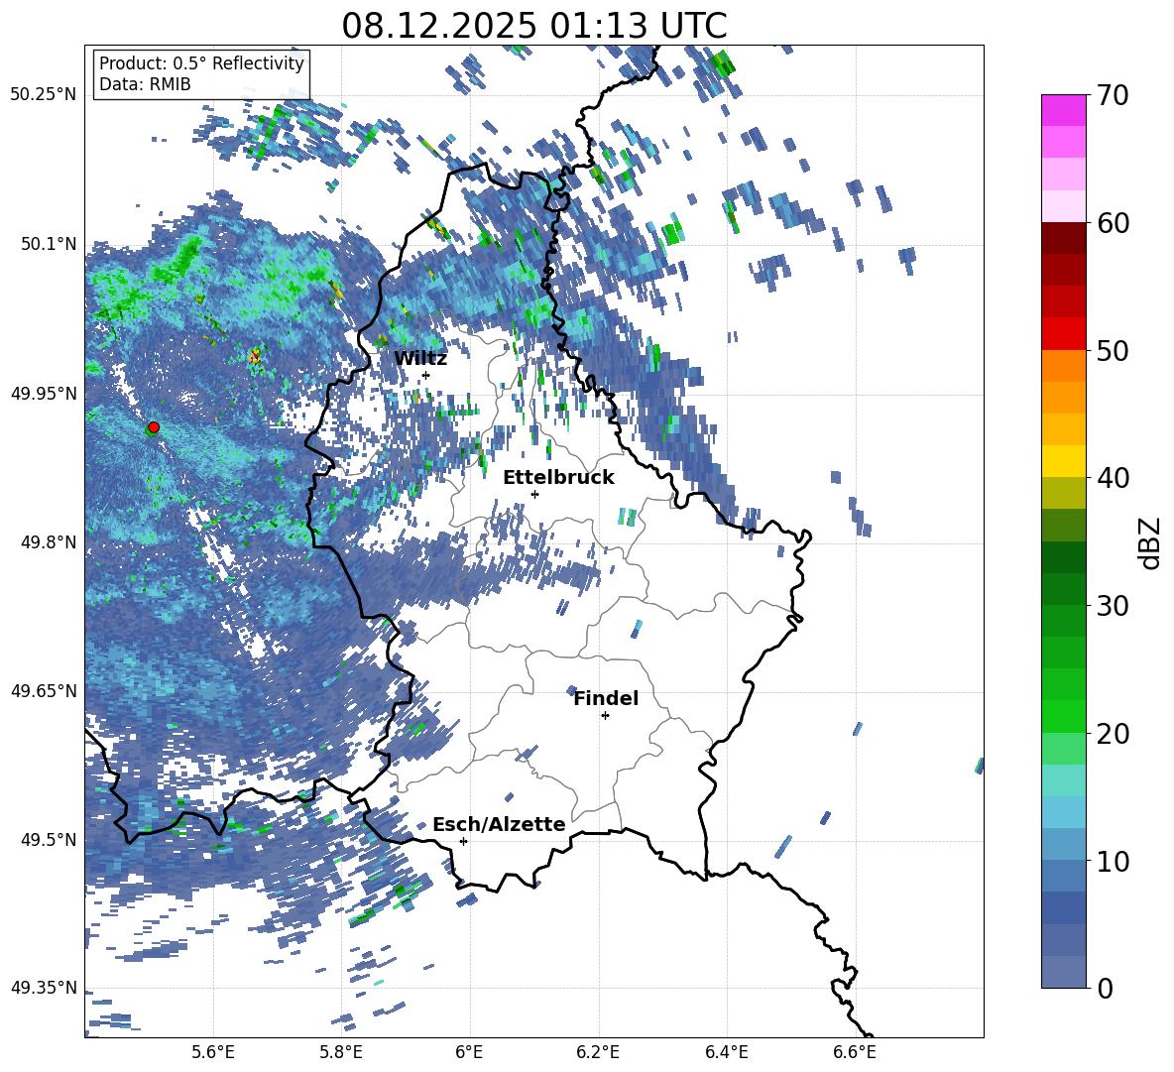
Task: Click the 49.8°N latitude label
Action: (49, 542)
